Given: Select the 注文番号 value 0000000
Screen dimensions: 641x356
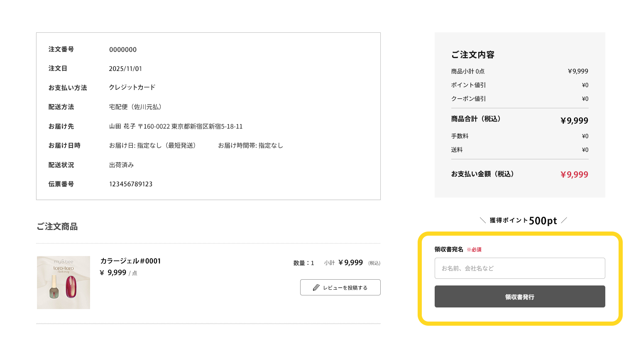Looking at the screenshot, I should (123, 49).
